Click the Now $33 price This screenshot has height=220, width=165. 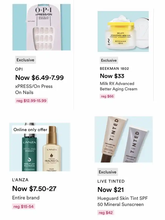[112, 76]
